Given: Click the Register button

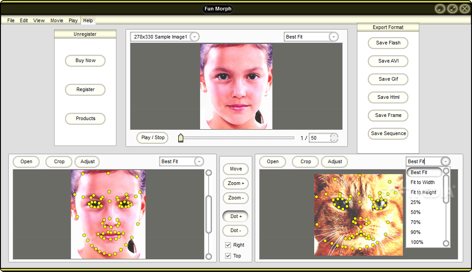Looking at the screenshot, I should tap(85, 90).
